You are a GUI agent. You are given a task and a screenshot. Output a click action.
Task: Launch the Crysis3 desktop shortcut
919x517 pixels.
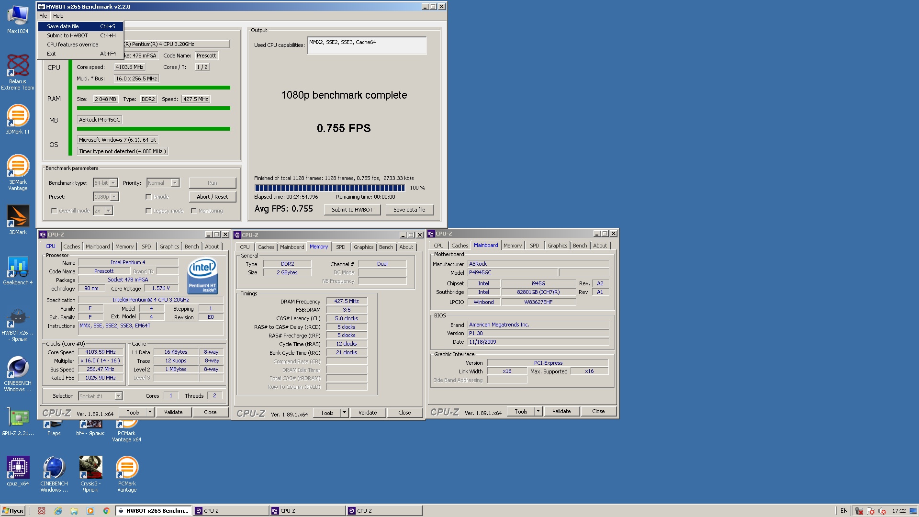click(x=90, y=474)
